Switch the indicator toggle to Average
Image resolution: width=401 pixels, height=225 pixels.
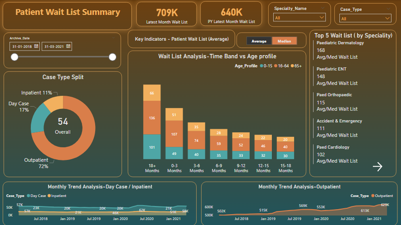pyautogui.click(x=259, y=41)
